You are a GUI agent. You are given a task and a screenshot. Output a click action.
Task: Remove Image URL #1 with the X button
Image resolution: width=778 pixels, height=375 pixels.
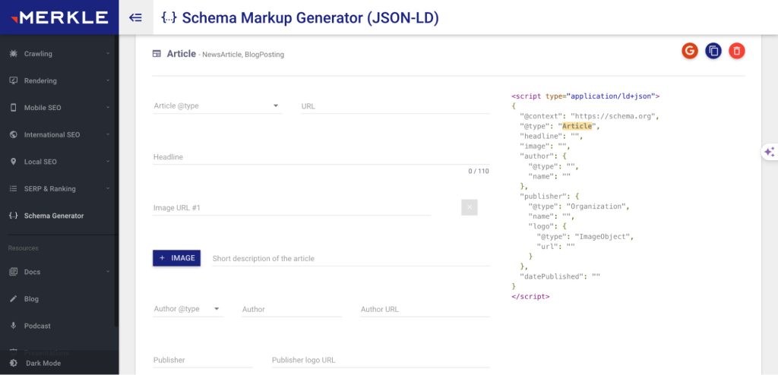pos(469,207)
